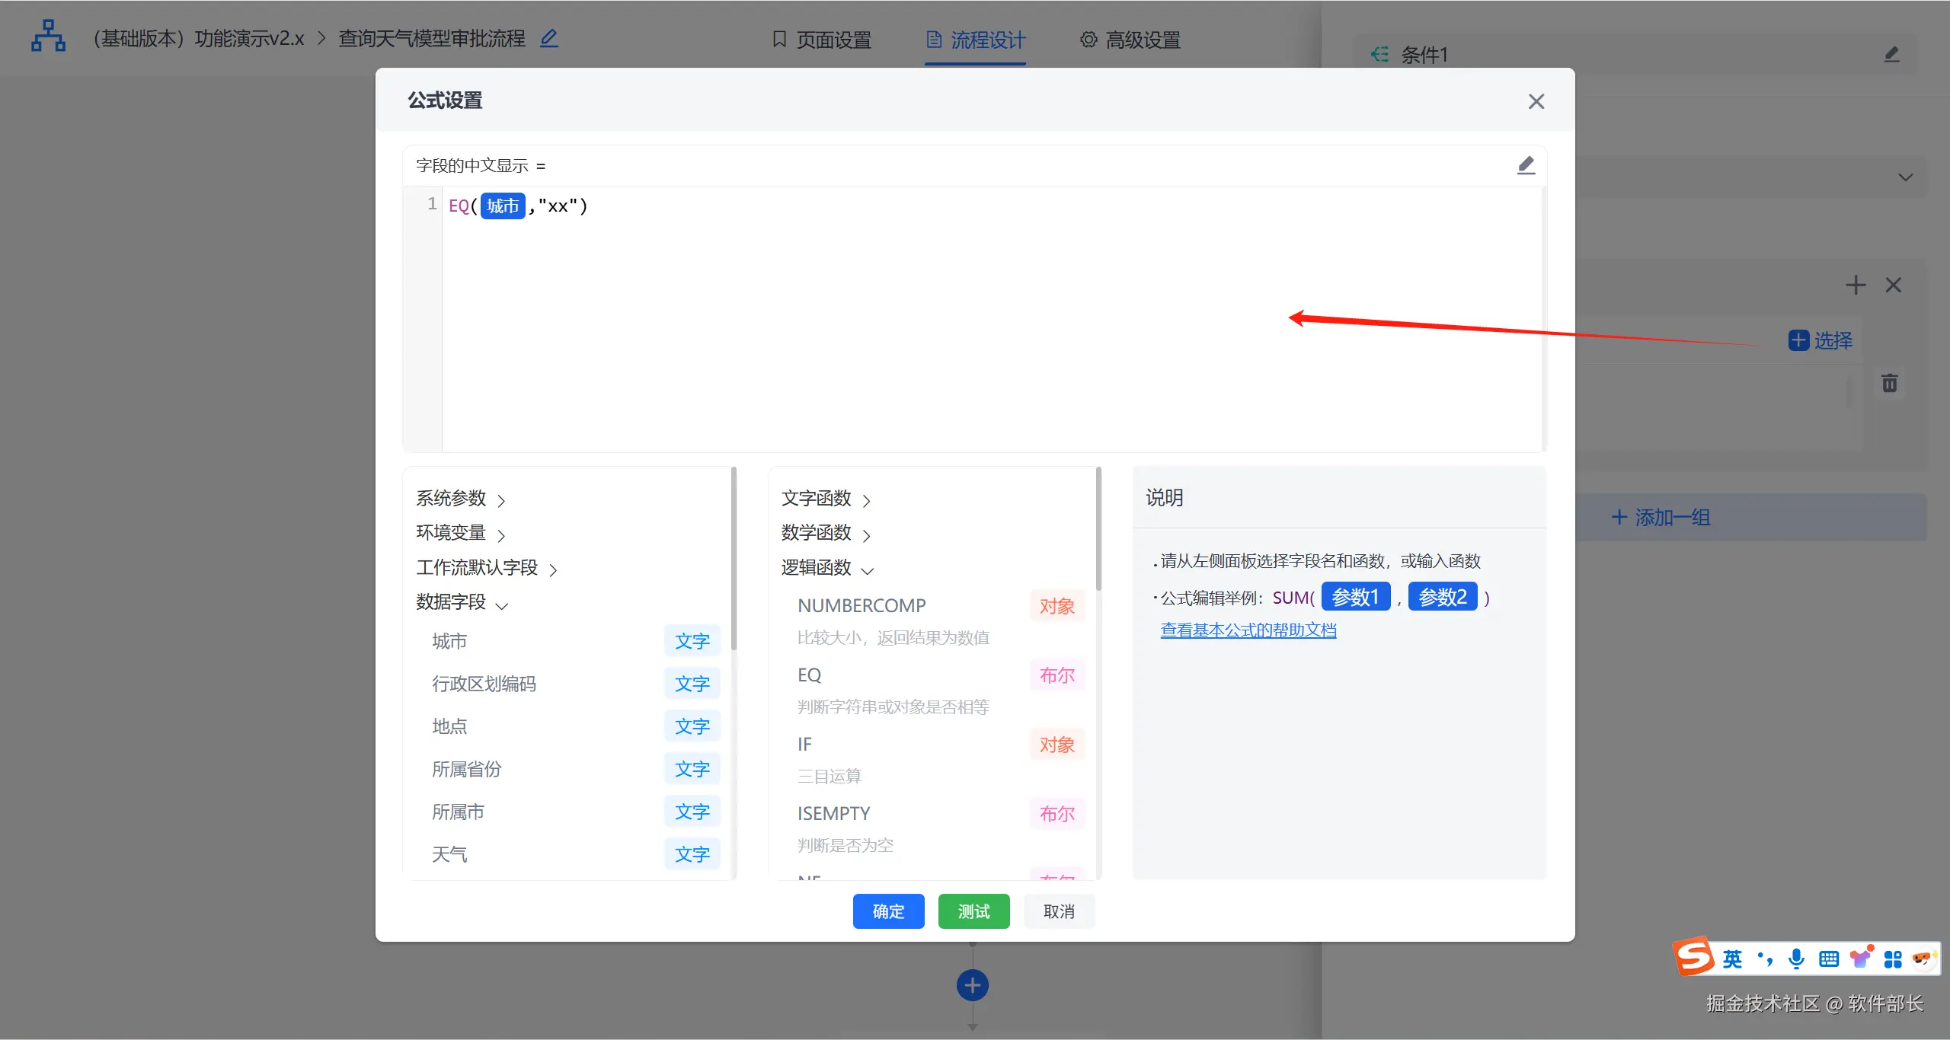This screenshot has width=1950, height=1040.
Task: Click the 添加一组 button
Action: 1661,518
